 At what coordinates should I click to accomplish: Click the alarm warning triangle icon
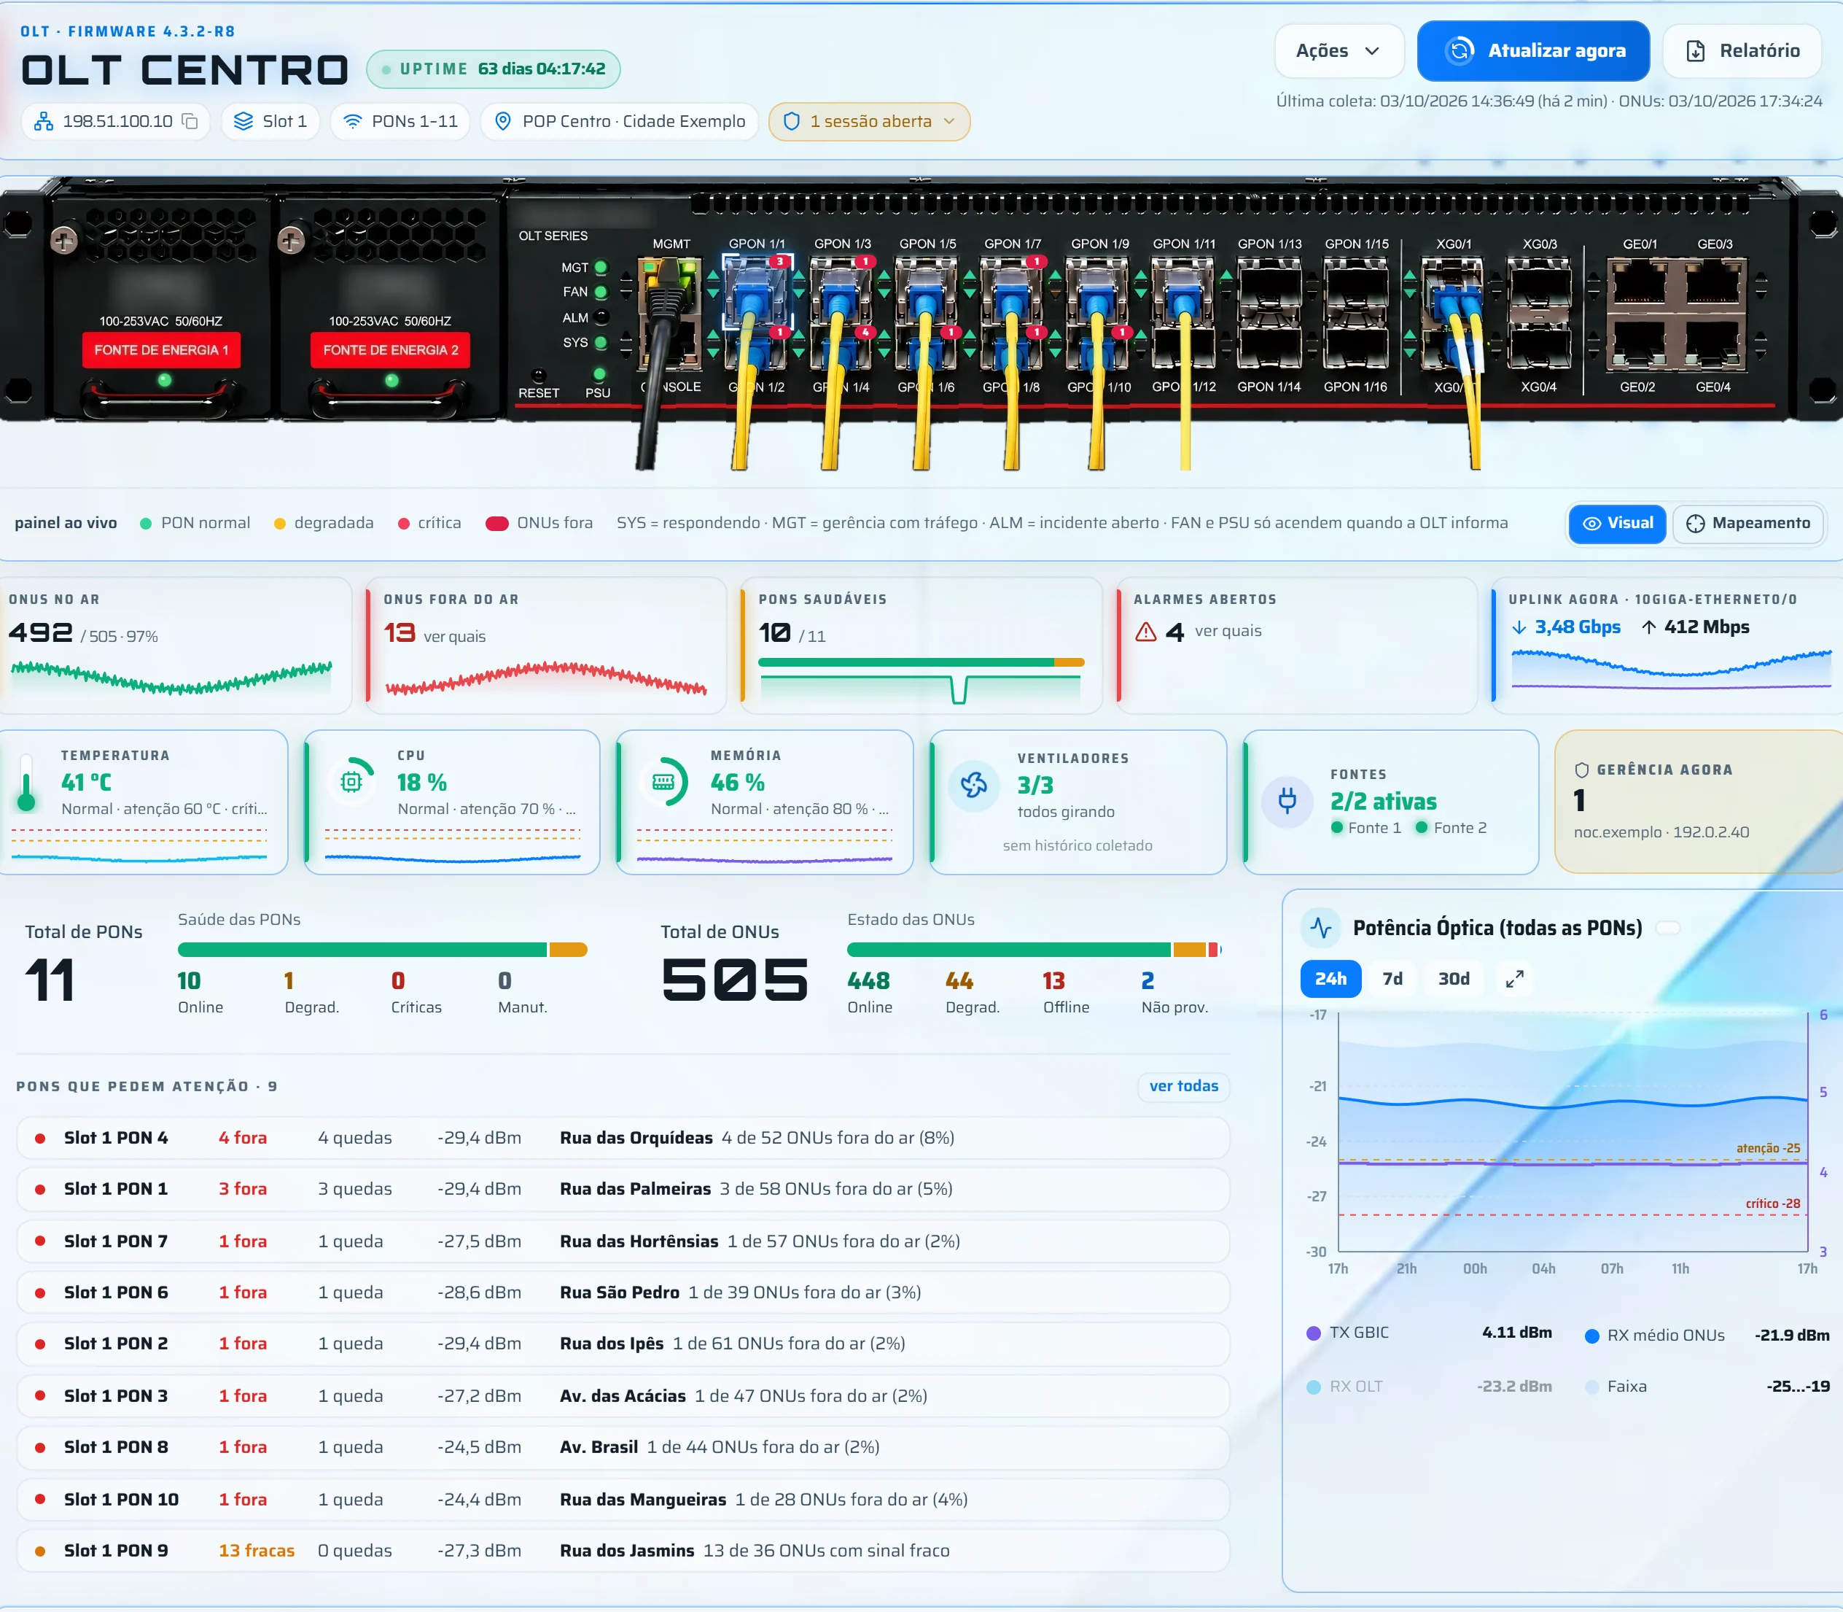[1145, 632]
